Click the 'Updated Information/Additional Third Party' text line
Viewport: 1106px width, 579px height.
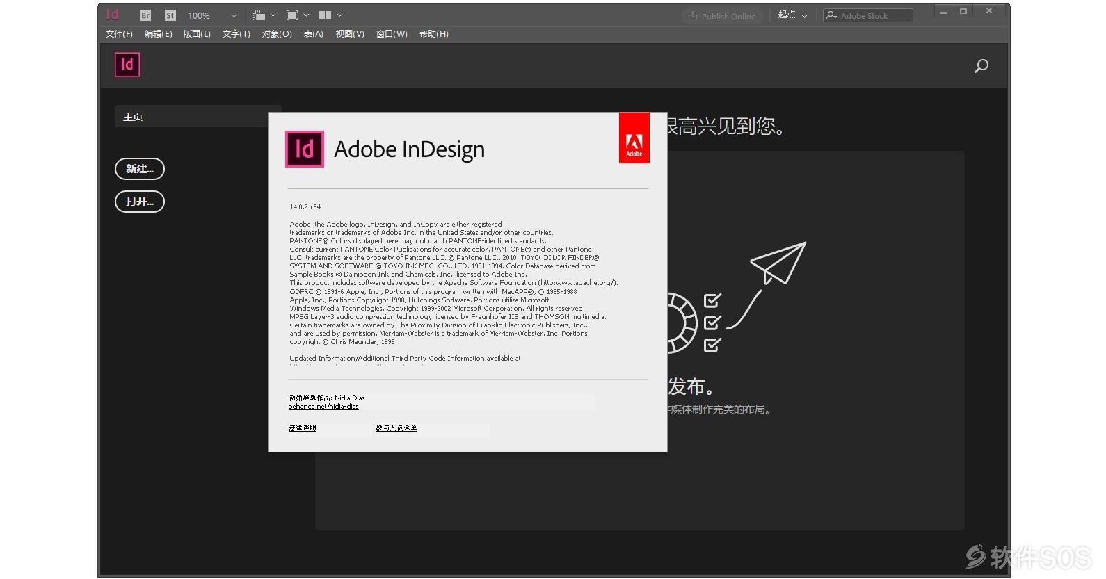coord(405,359)
